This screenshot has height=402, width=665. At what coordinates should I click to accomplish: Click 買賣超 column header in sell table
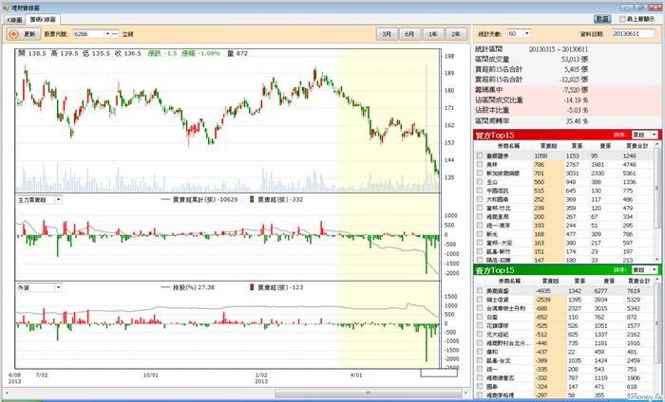[550, 281]
